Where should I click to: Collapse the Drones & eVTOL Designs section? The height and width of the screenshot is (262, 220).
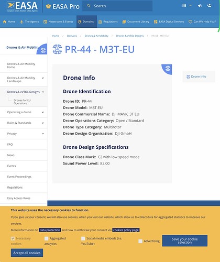(x=43, y=92)
